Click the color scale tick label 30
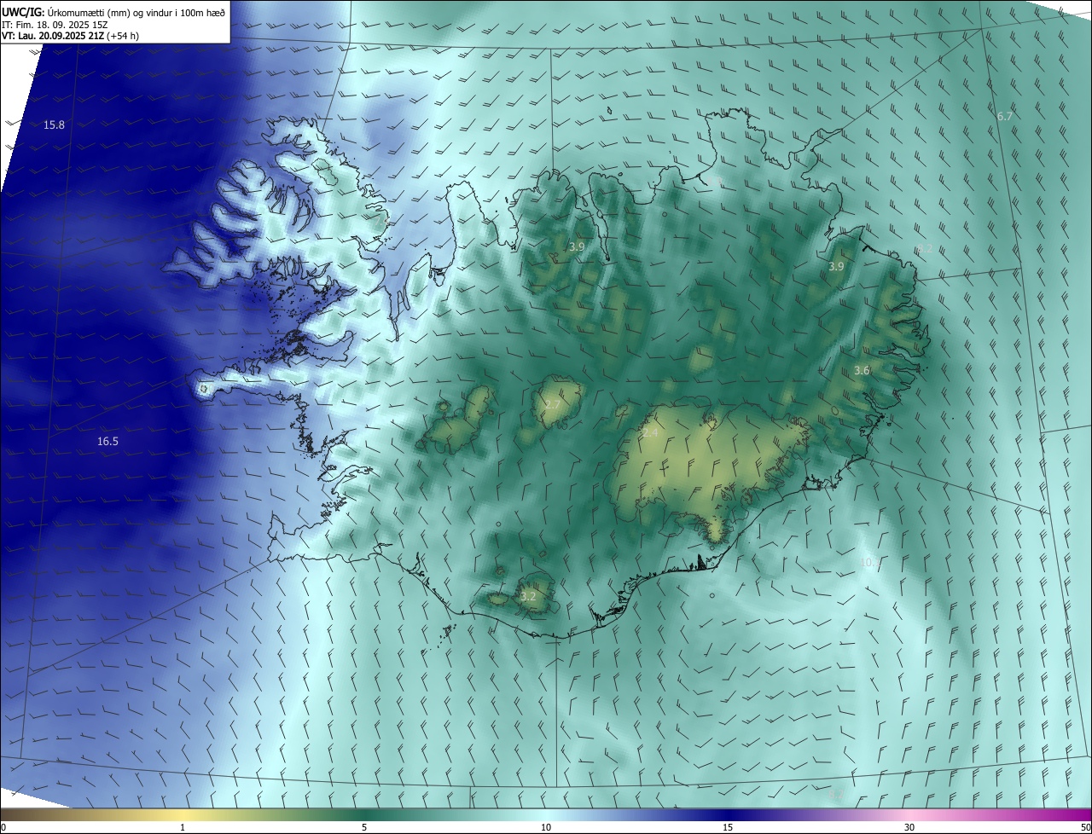Screen dimensions: 1092x834 click(909, 827)
